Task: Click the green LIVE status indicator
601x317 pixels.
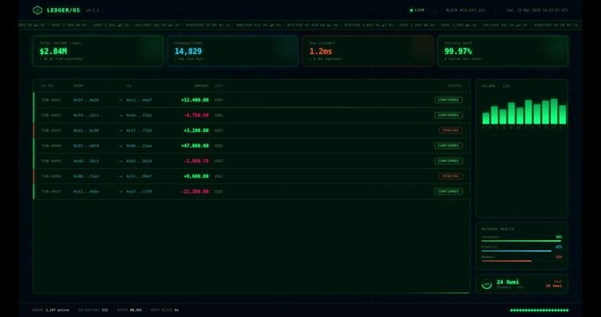Action: click(417, 11)
